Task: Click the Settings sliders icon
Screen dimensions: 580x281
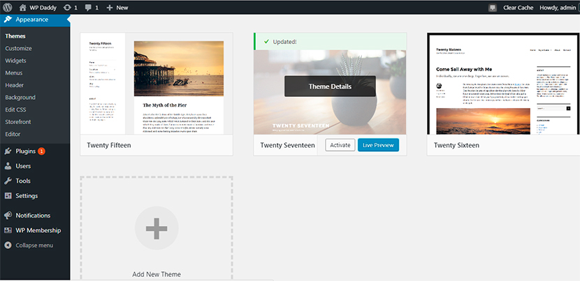Action: (8, 196)
